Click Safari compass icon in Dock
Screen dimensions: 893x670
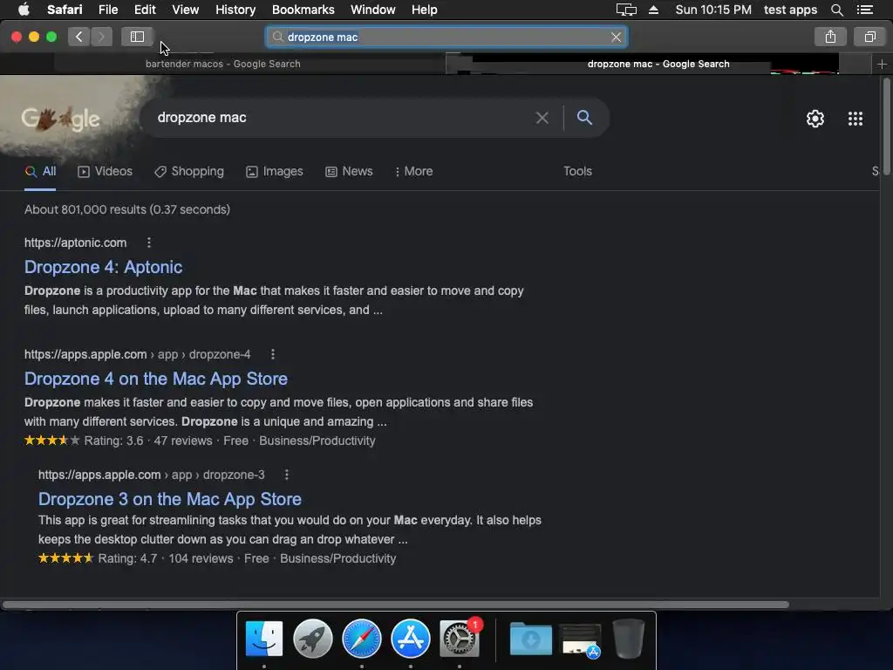pyautogui.click(x=362, y=639)
